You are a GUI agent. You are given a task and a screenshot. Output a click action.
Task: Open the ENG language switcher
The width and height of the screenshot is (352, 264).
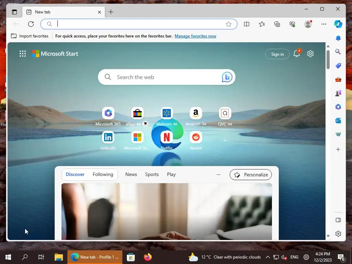point(294,257)
